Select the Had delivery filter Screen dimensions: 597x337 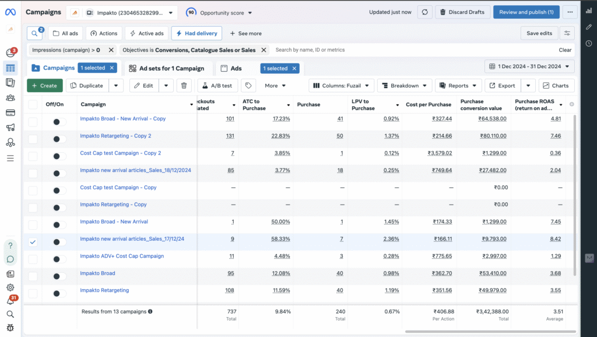pyautogui.click(x=197, y=33)
